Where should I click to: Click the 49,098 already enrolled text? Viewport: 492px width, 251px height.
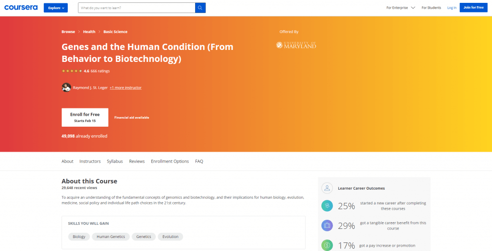pos(85,136)
